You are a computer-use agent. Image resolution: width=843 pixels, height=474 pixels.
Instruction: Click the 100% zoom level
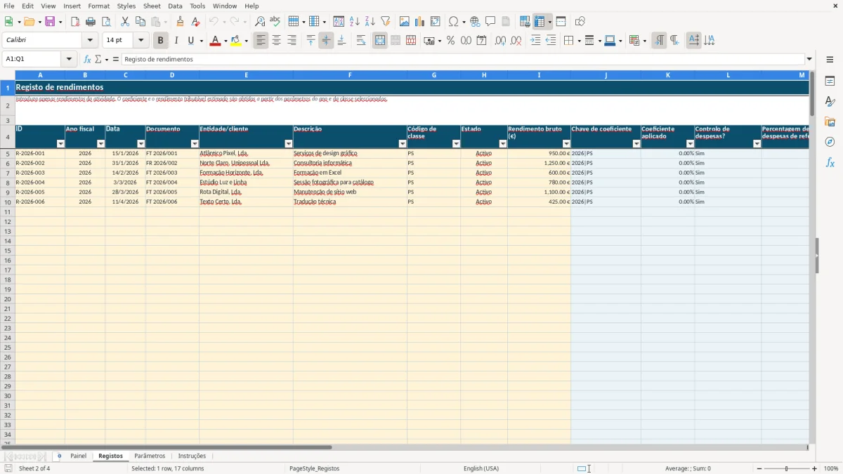pos(830,468)
